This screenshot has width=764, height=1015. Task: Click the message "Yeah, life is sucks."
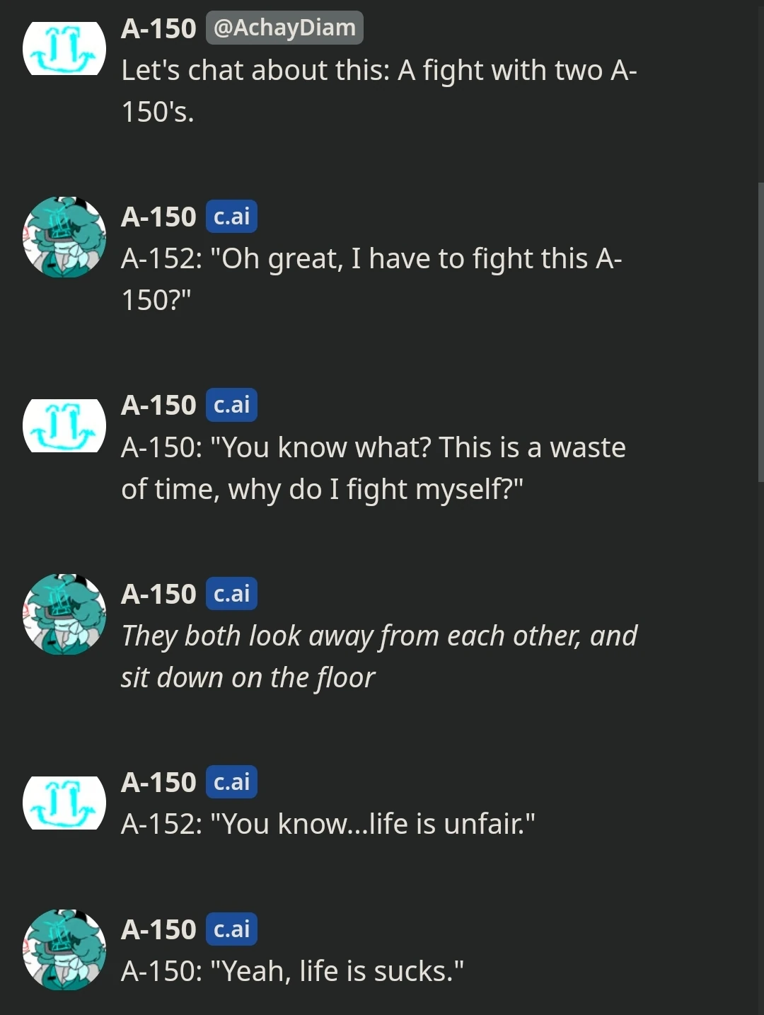[292, 971]
